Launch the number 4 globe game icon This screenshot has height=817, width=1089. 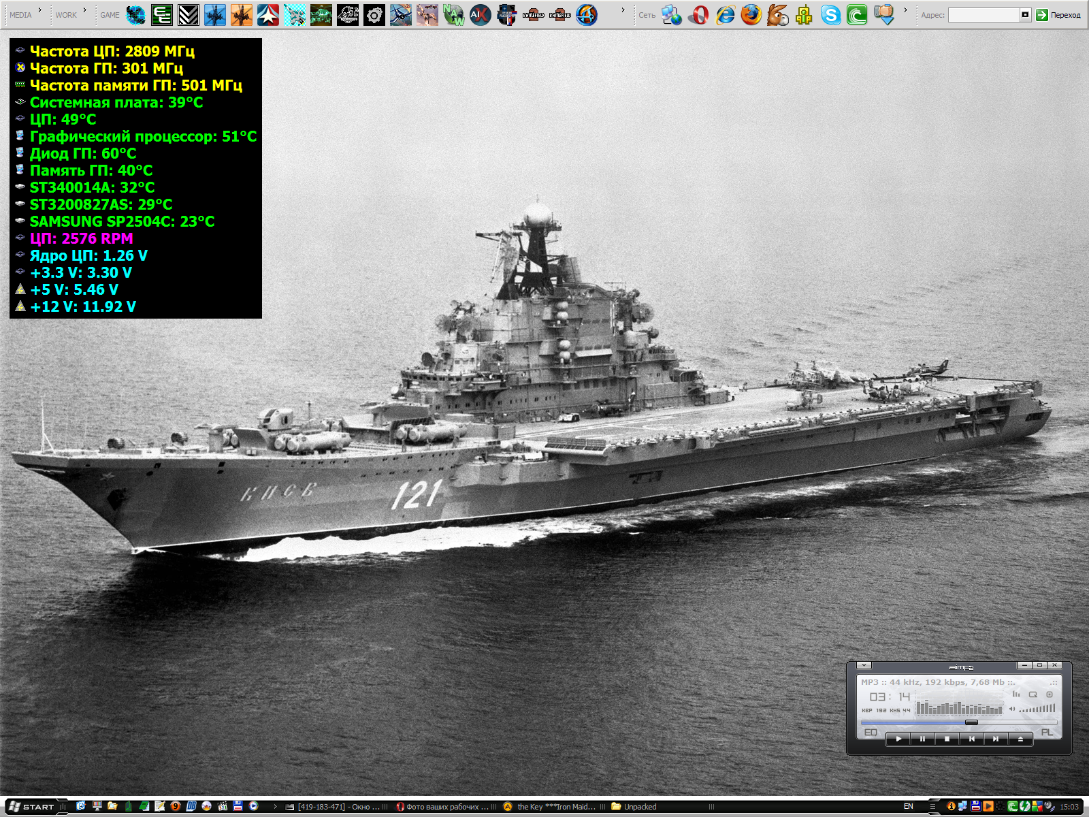[586, 15]
